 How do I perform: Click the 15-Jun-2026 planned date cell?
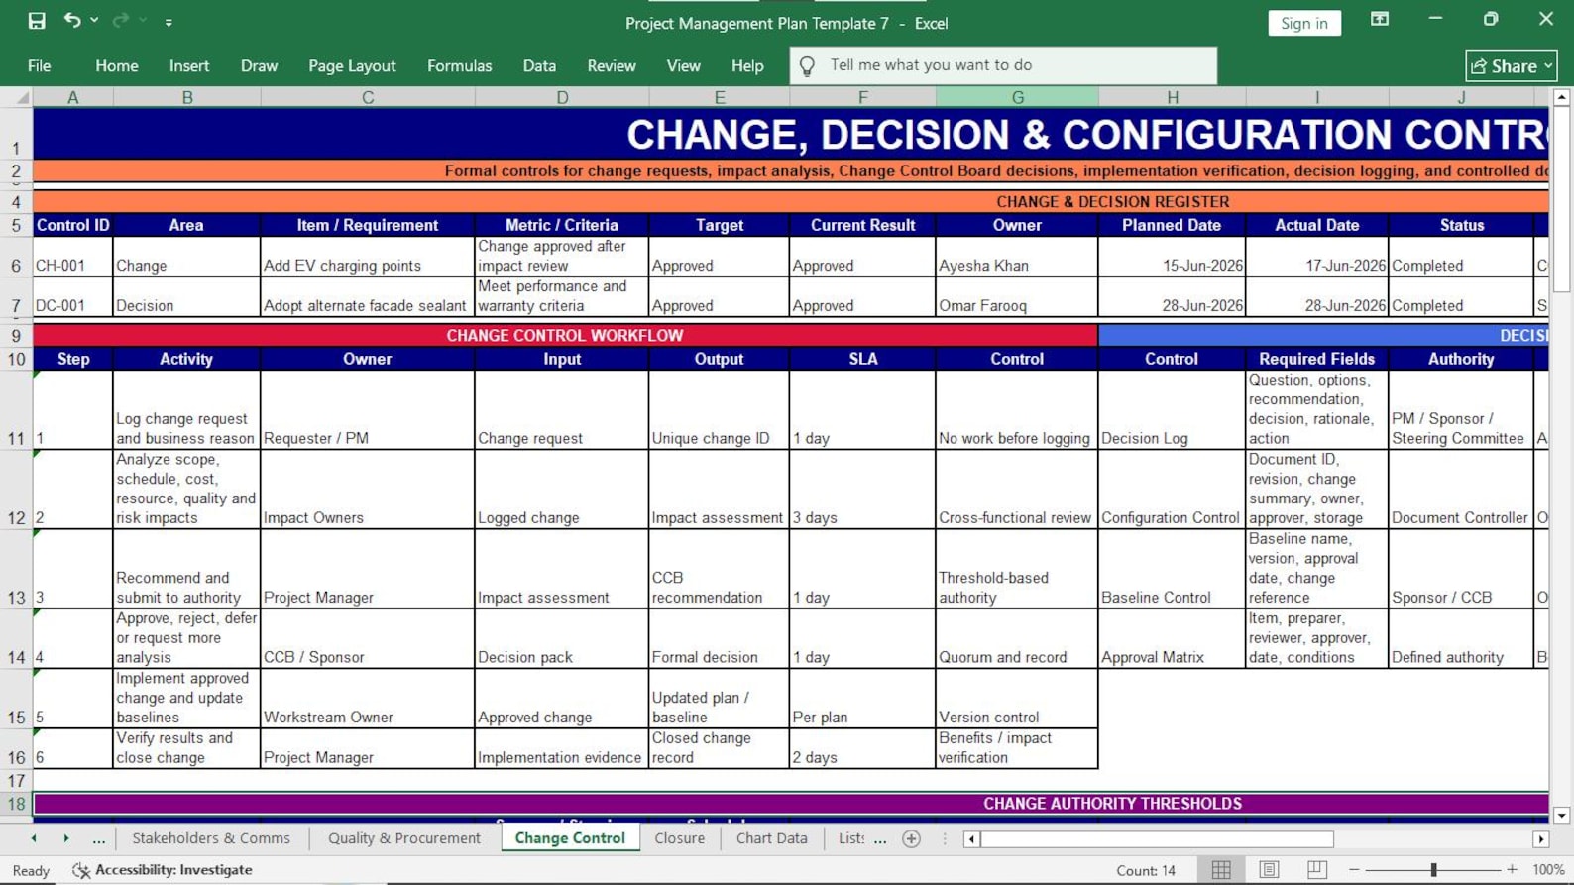pos(1172,257)
